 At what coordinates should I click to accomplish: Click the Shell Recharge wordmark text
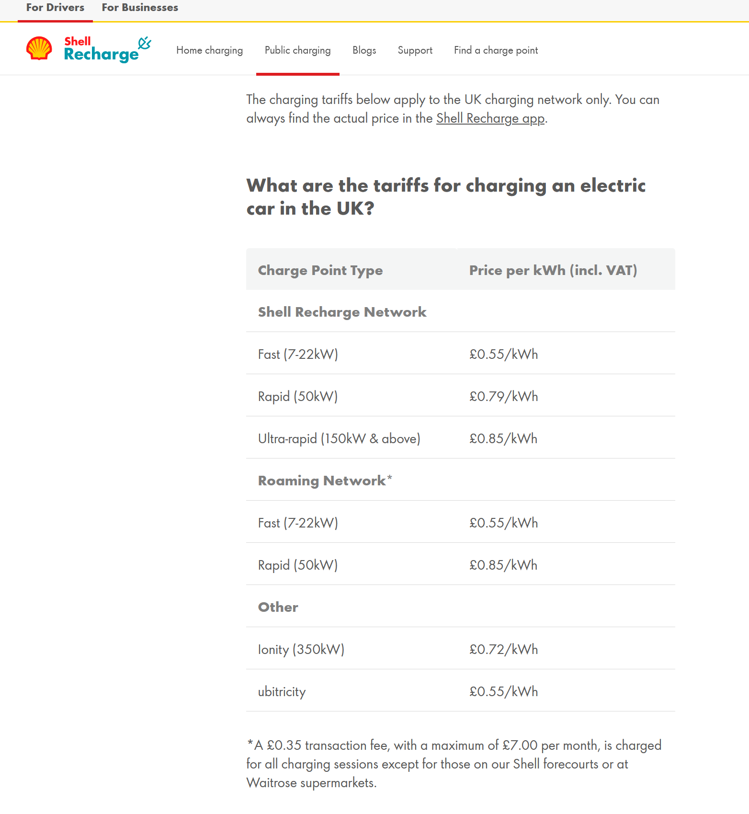pos(101,49)
